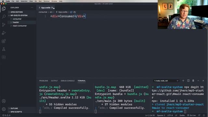Open Explorer more actions ellipsis
This screenshot has height=117, width=208.
(32, 8)
